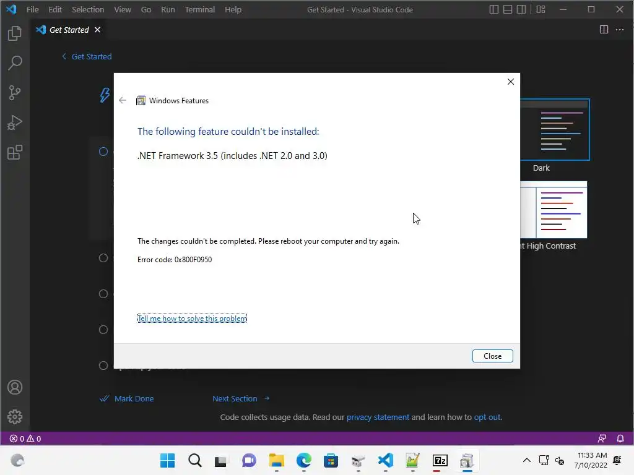Open the opt out link

click(487, 417)
